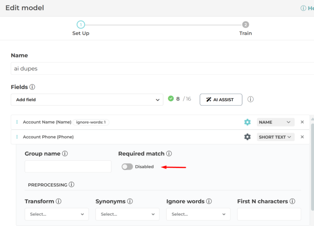Click drag handle of Account Name row
This screenshot has width=314, height=226.
(17, 122)
